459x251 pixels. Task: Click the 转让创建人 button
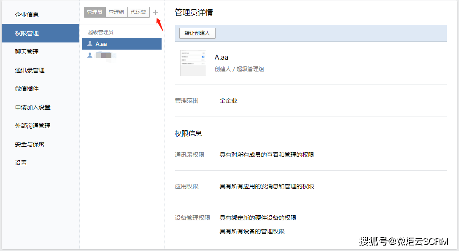tap(197, 33)
